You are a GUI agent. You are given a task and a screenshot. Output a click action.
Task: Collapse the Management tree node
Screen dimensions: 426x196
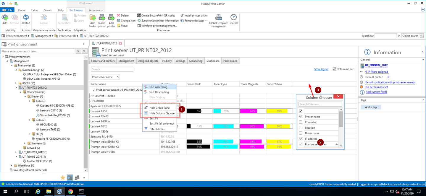[x=7, y=61]
